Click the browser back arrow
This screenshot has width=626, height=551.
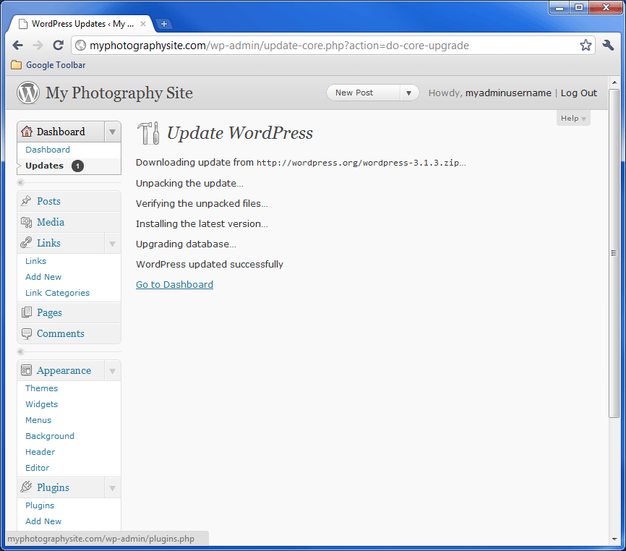tap(17, 46)
